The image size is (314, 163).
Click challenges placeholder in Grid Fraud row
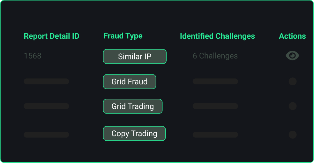(x=215, y=81)
